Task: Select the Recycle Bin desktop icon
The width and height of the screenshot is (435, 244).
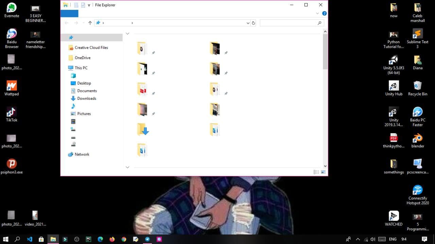Action: click(418, 89)
